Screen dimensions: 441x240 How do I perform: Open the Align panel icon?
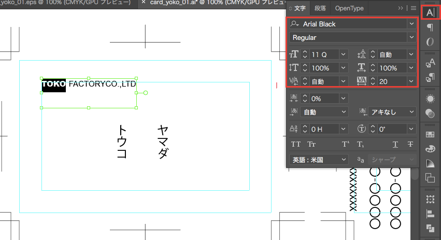point(430,214)
